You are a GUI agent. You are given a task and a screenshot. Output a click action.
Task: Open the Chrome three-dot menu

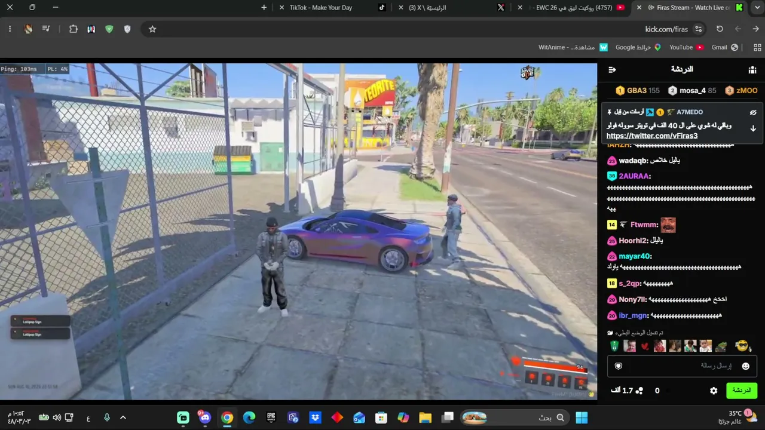pos(10,29)
